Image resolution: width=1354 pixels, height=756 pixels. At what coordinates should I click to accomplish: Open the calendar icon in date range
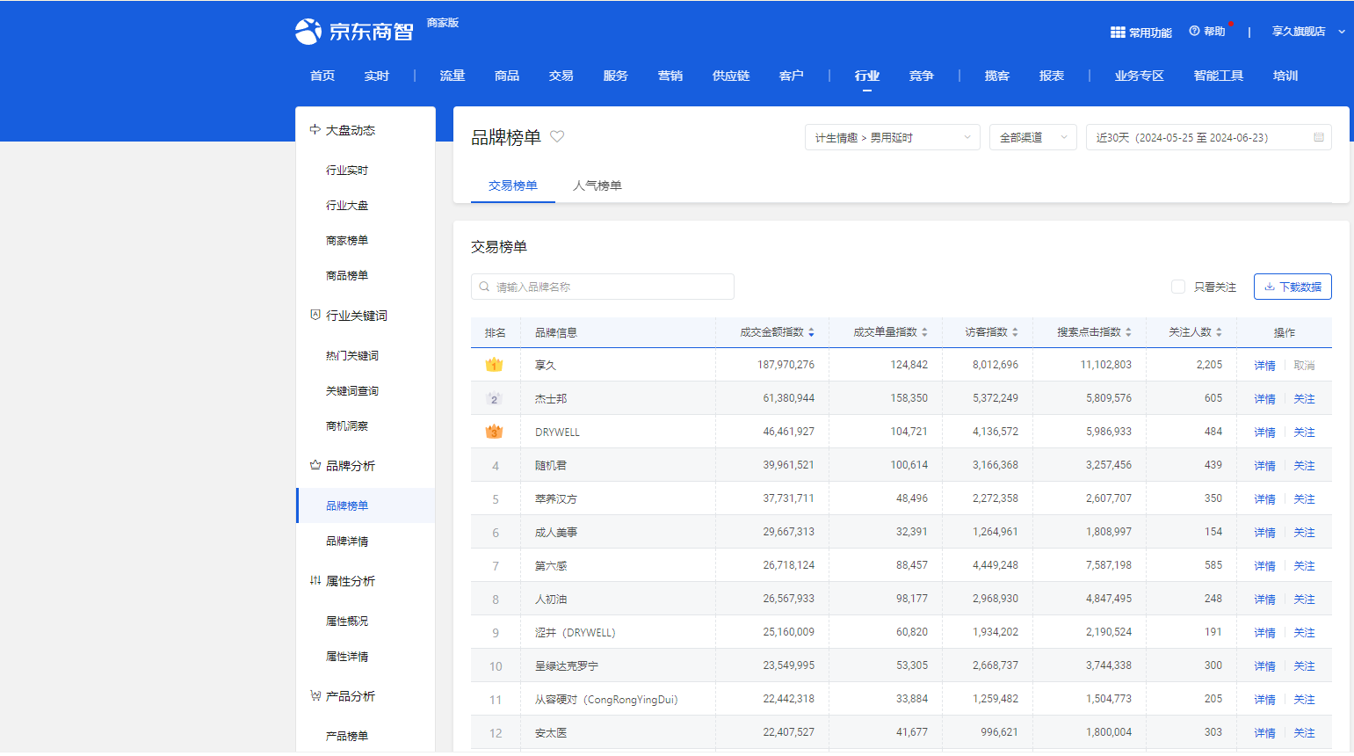1319,137
